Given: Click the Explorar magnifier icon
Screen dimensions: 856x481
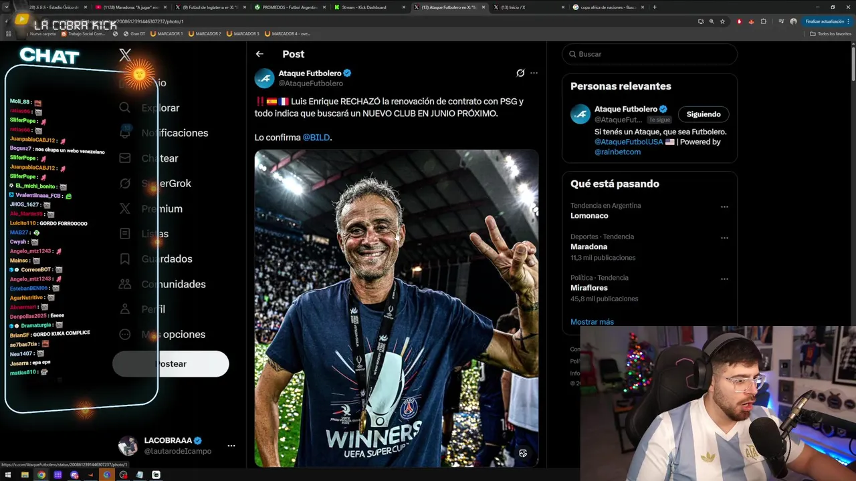Looking at the screenshot, I should (125, 108).
